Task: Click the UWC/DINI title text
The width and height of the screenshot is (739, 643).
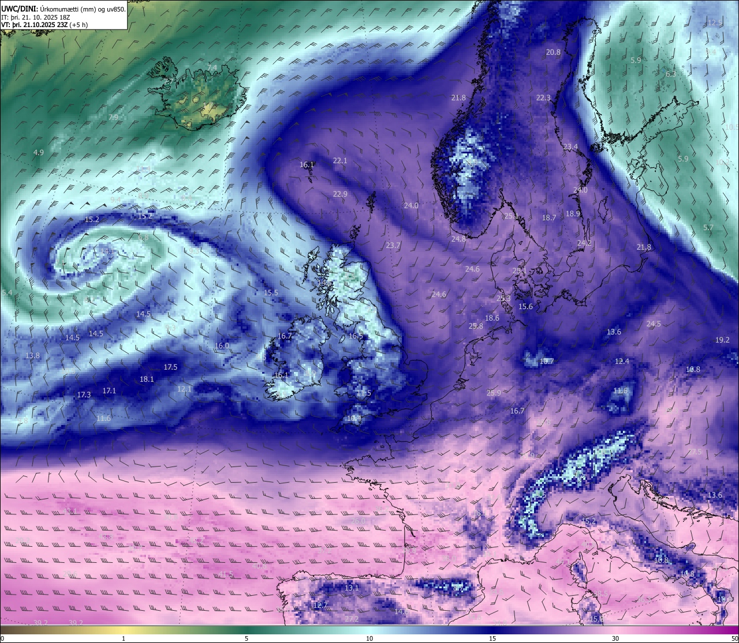Action: click(x=19, y=9)
